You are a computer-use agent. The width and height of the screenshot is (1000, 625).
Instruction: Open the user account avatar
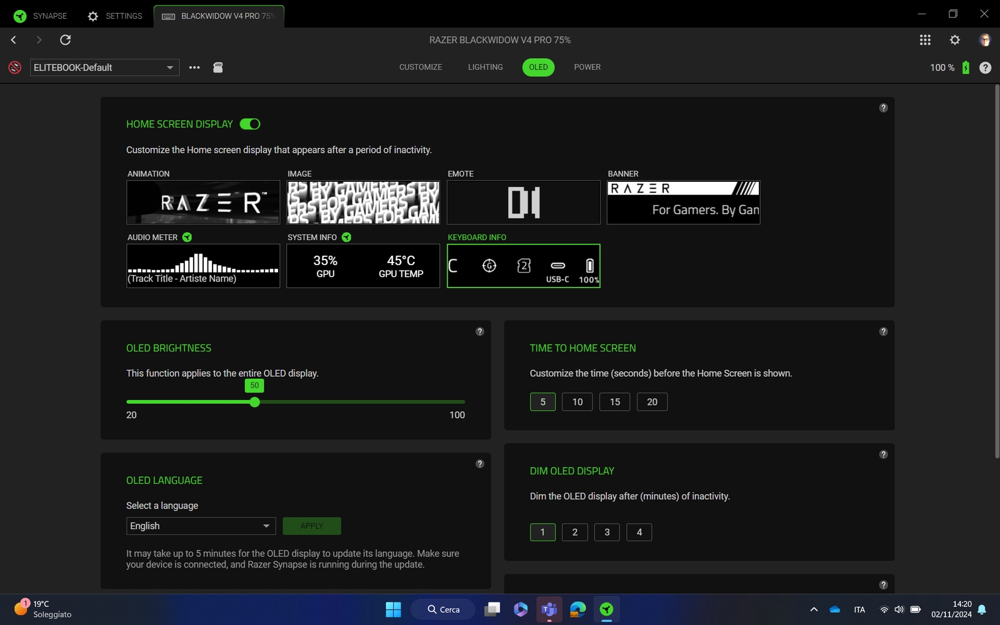point(985,40)
